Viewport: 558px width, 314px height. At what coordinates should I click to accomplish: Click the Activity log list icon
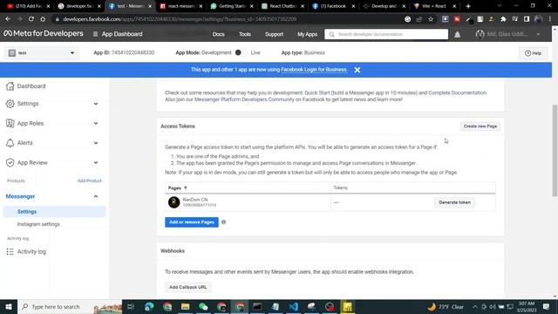point(10,252)
